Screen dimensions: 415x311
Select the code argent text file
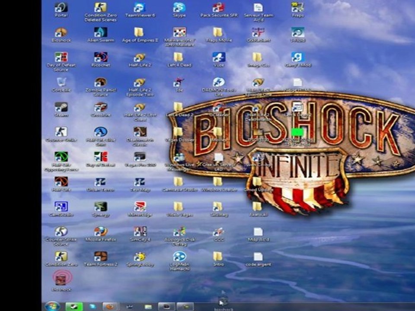pos(258,259)
